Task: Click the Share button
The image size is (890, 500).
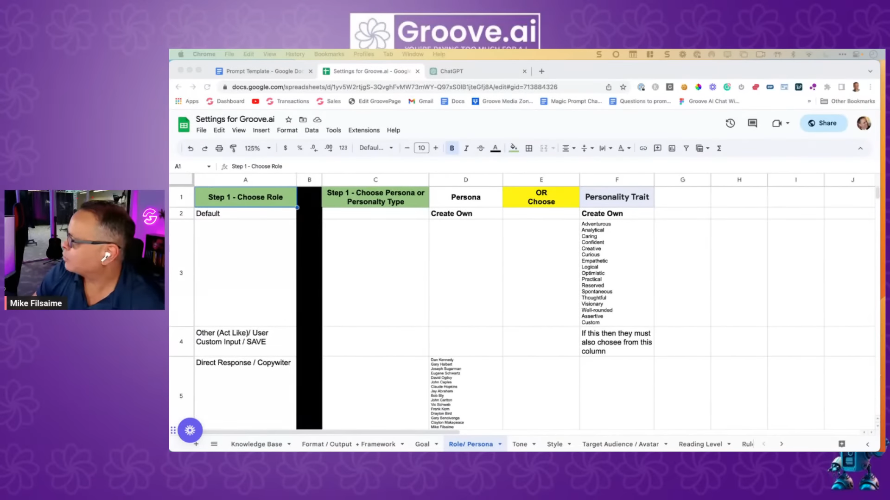Action: 823,123
